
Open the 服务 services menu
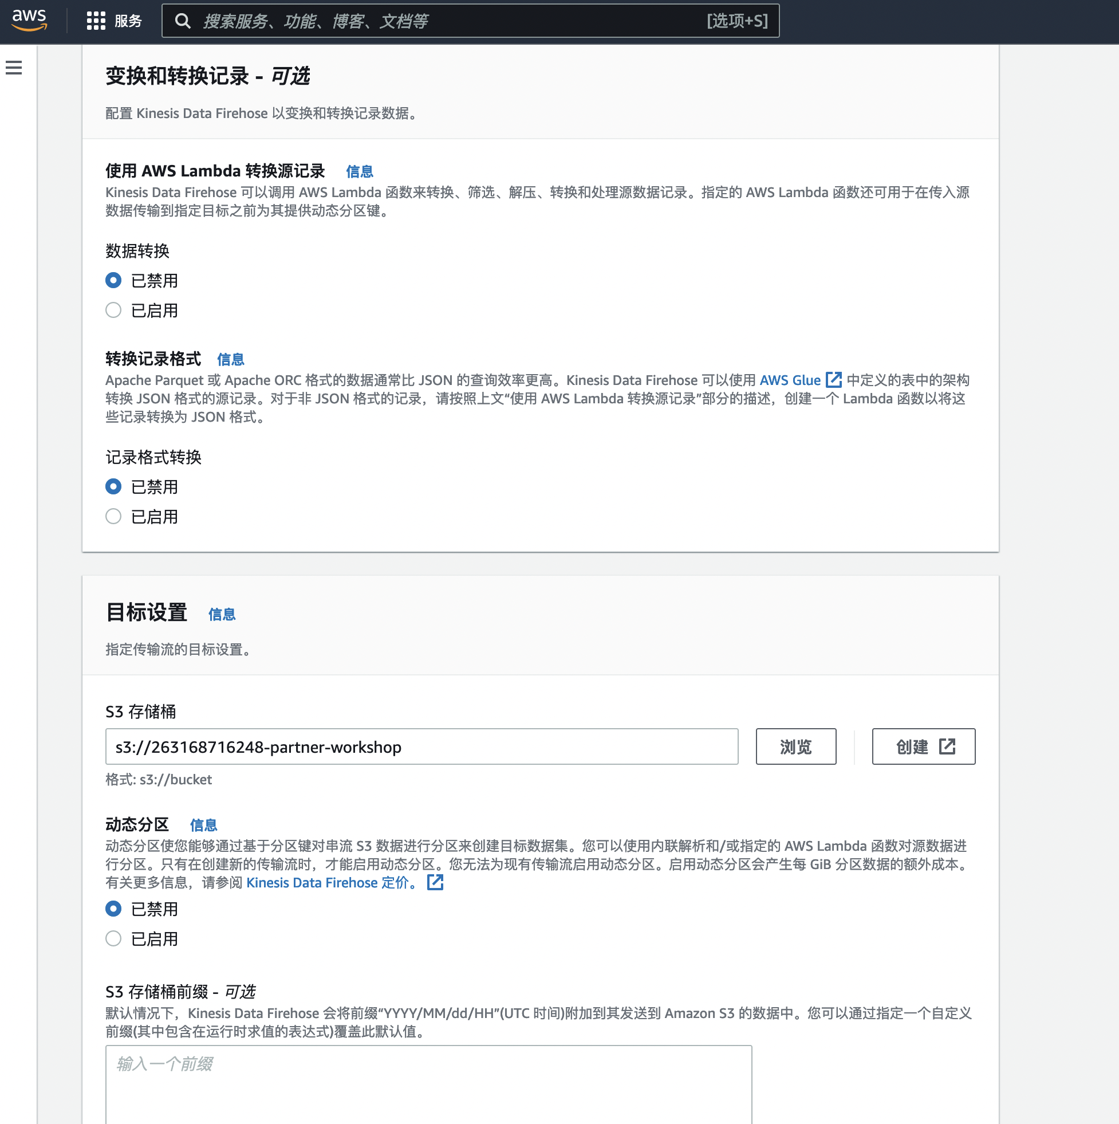click(128, 21)
